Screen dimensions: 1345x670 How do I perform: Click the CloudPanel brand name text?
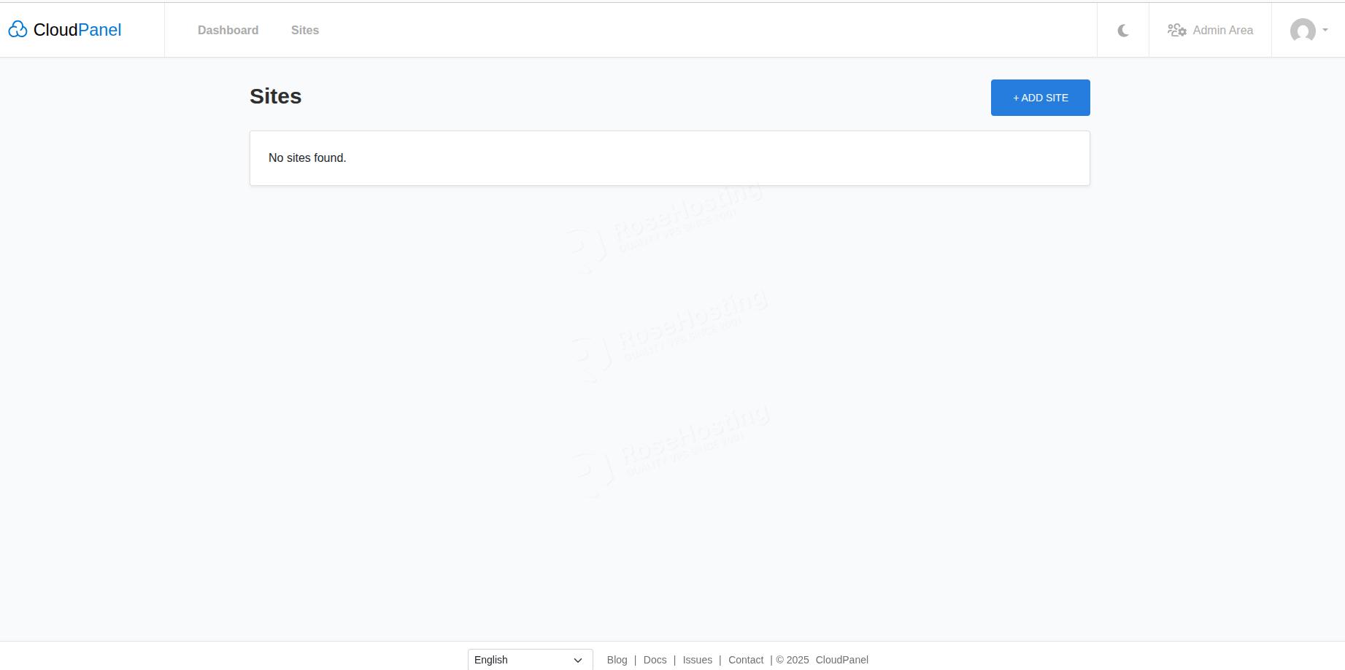[x=77, y=30]
